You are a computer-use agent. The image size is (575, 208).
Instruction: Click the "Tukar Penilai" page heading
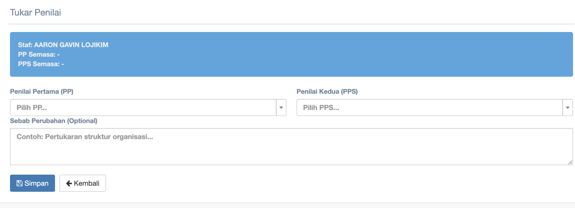(x=36, y=13)
